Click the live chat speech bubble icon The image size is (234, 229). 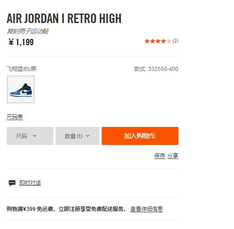point(12,183)
